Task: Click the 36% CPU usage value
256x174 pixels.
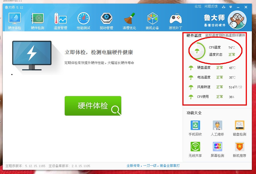Action: 232,97
